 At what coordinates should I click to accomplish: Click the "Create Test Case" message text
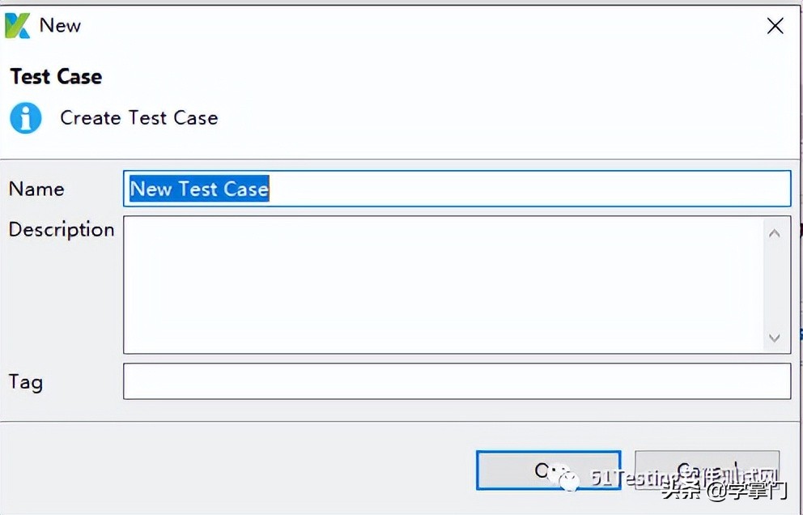pos(139,118)
